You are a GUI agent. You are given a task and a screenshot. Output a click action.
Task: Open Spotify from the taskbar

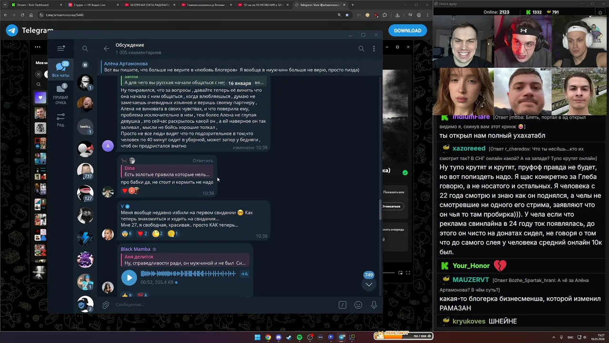299,337
